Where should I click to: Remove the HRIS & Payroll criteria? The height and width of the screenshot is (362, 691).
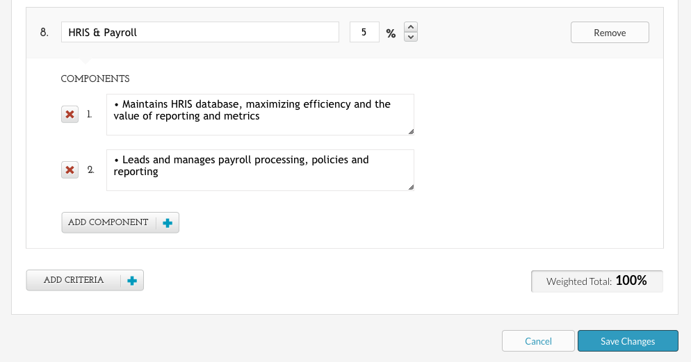(x=610, y=33)
